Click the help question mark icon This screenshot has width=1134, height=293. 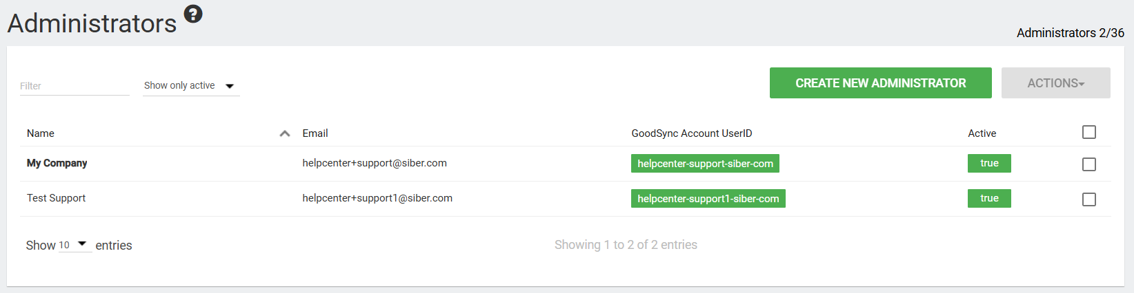point(193,14)
